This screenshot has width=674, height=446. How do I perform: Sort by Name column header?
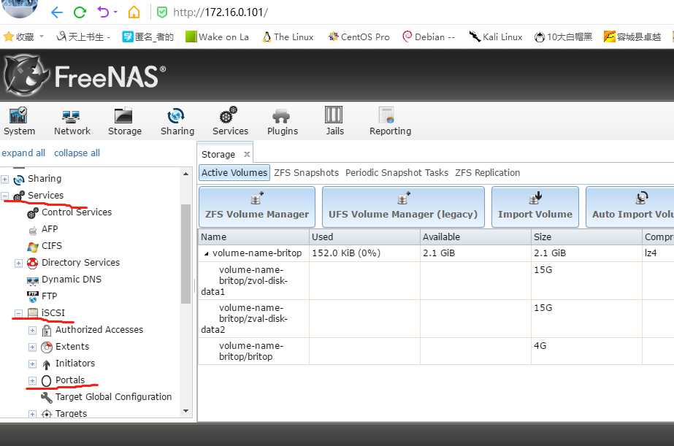pos(253,237)
